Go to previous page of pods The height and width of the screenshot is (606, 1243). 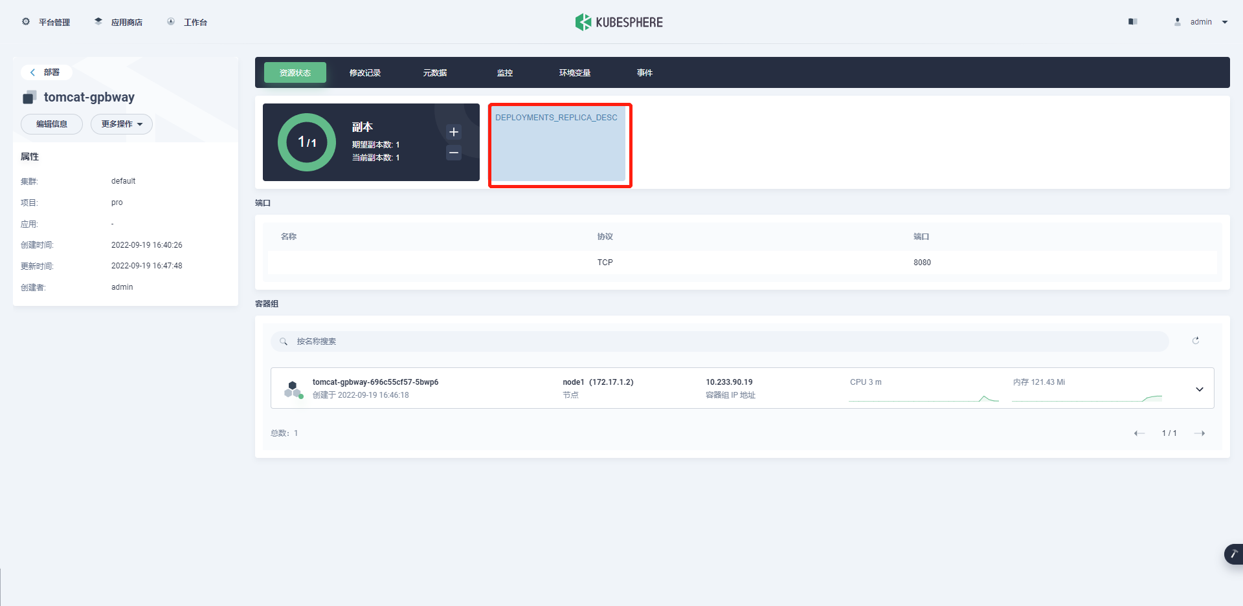pyautogui.click(x=1139, y=433)
